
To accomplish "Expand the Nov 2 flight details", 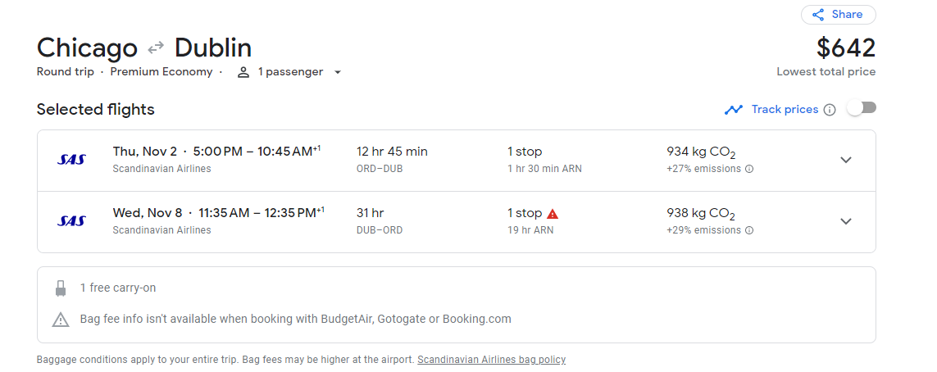I will (846, 160).
